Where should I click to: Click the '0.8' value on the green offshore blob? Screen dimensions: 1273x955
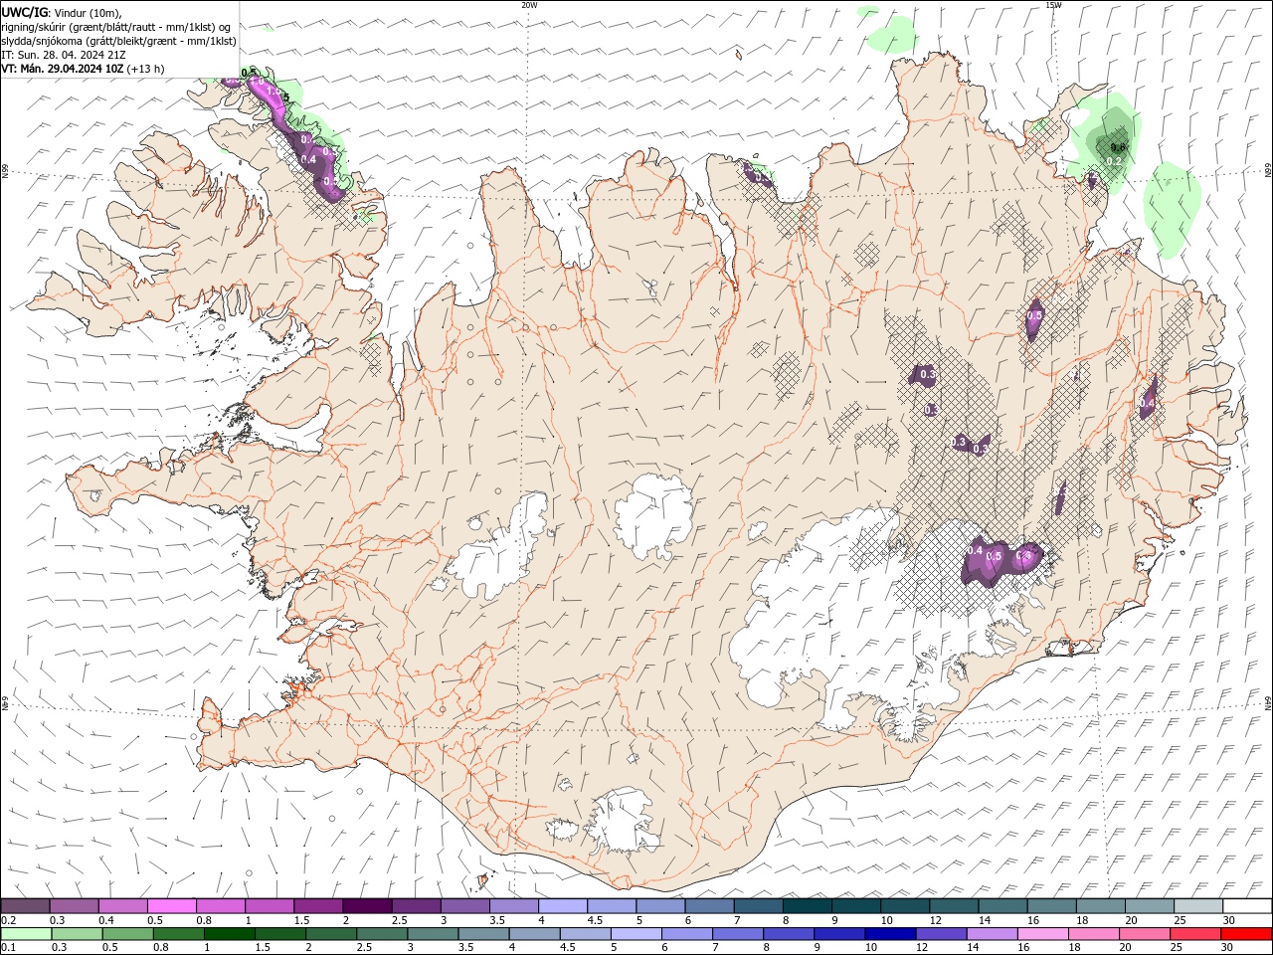[x=1117, y=147]
